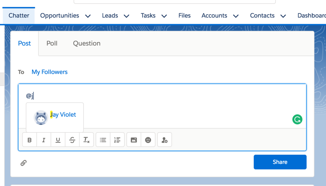Go to the Opportunities tab

point(60,16)
